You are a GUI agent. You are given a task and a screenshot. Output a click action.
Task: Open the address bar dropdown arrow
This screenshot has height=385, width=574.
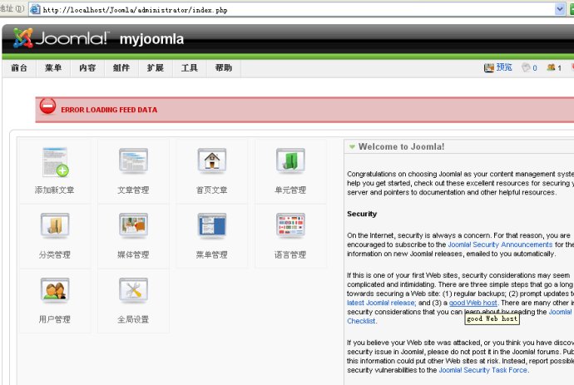560,9
